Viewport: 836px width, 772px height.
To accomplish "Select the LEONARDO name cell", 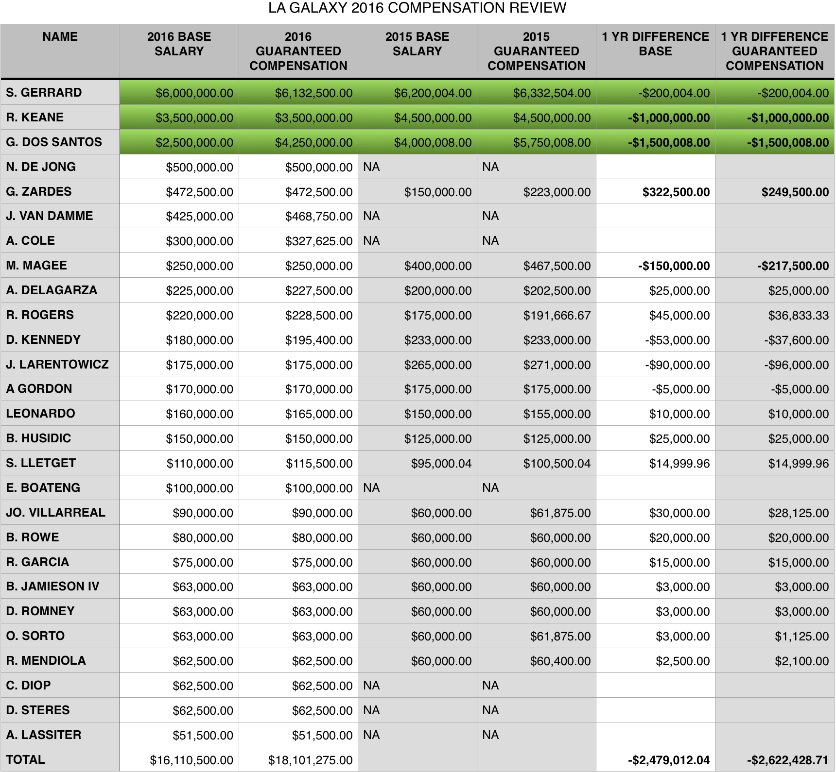I will coord(60,413).
